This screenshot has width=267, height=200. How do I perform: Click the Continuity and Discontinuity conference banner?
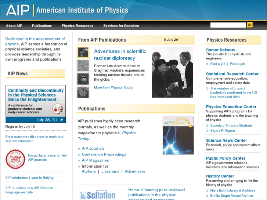36,104
